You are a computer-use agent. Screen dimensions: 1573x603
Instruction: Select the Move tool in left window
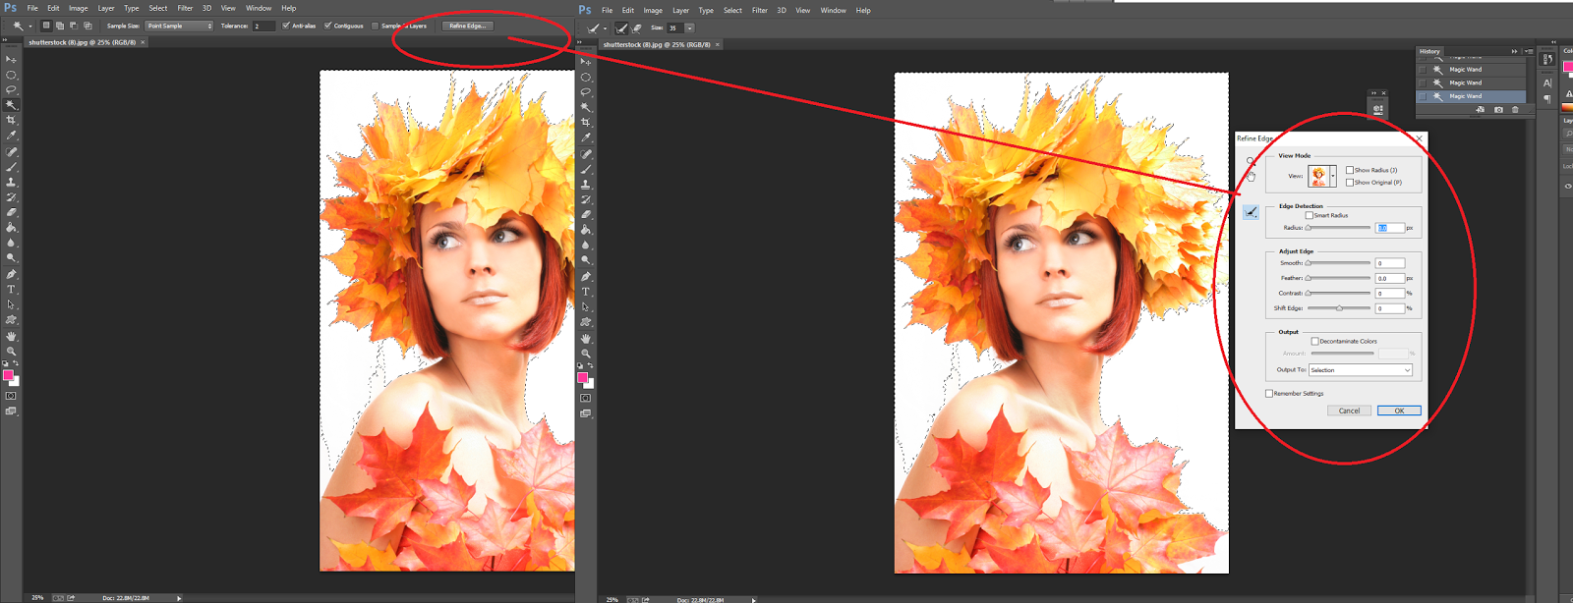[11, 59]
